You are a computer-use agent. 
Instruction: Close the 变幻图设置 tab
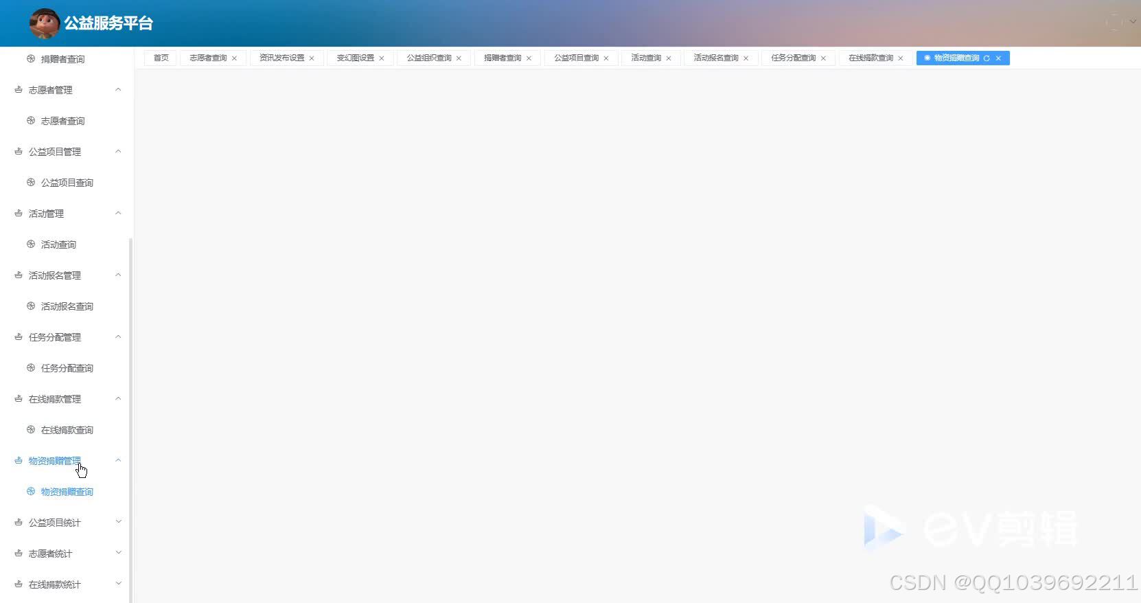point(382,58)
